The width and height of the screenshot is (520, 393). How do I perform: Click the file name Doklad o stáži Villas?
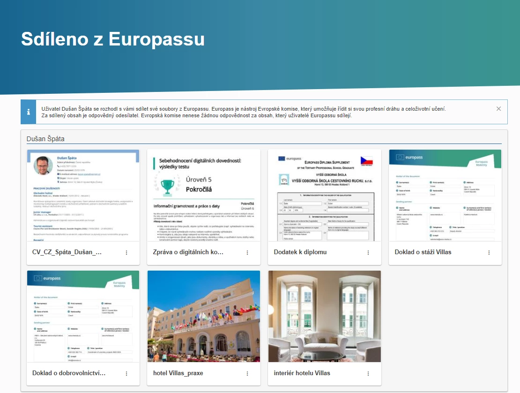tap(423, 252)
